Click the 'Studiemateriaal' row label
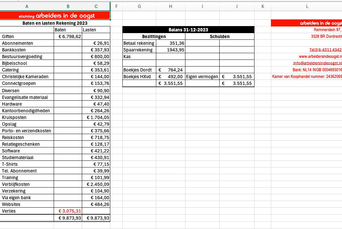Viewport: 342px width, 229px height. [18, 158]
